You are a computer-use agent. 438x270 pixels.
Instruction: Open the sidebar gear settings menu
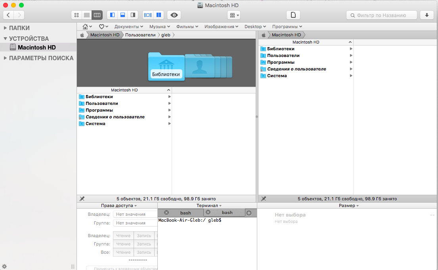point(4,266)
